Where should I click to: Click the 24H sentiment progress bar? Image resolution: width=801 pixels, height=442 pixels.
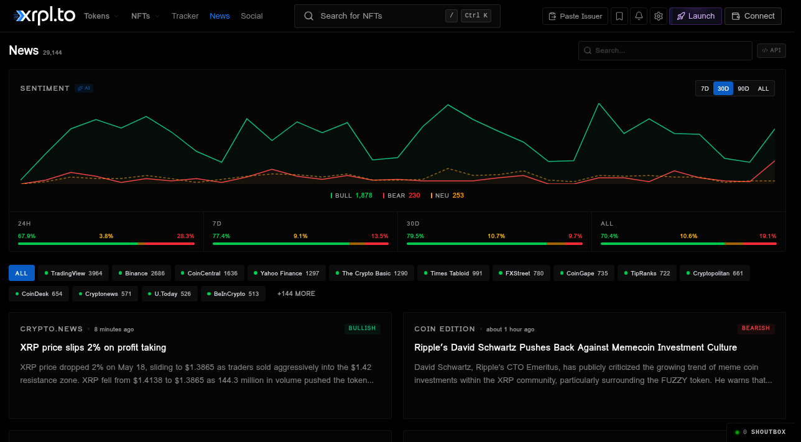(106, 244)
